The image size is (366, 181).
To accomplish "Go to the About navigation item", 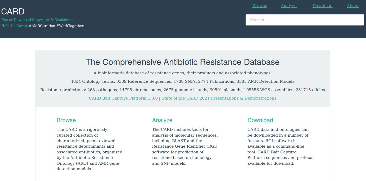I will [x=353, y=6].
